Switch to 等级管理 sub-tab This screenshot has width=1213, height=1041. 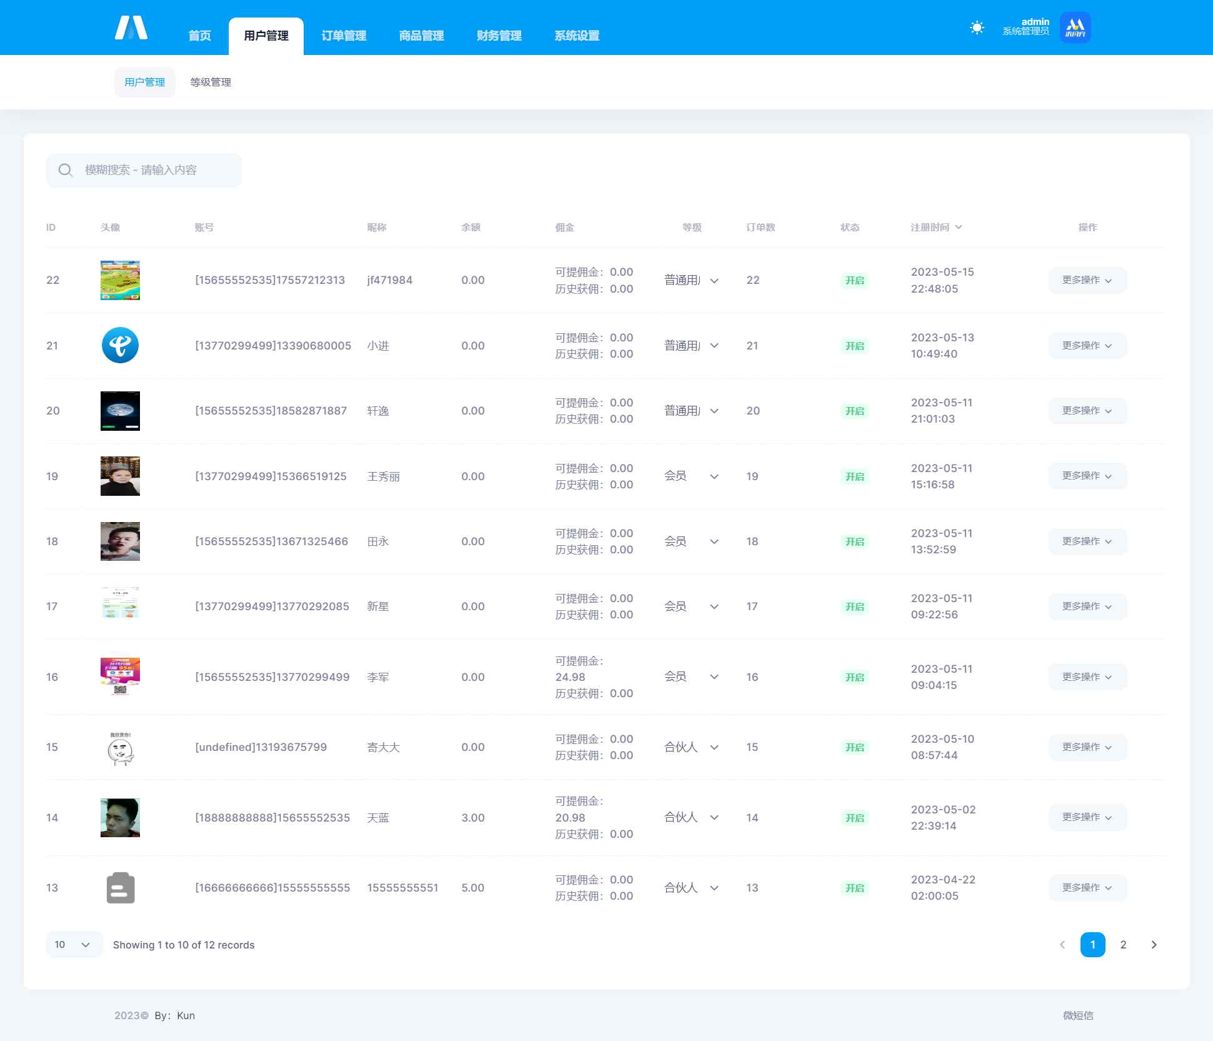(211, 83)
